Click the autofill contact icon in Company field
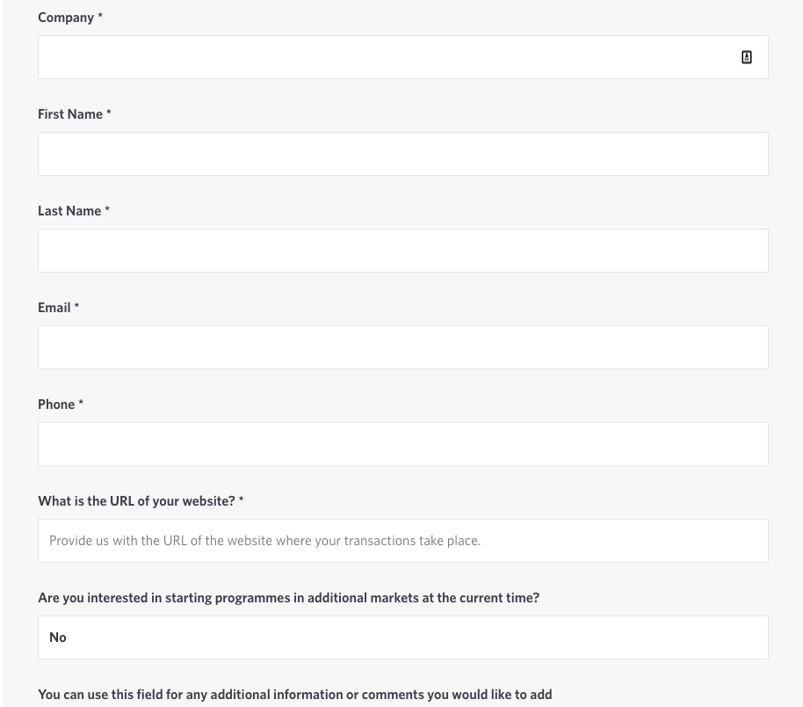The height and width of the screenshot is (707, 803). pos(747,57)
